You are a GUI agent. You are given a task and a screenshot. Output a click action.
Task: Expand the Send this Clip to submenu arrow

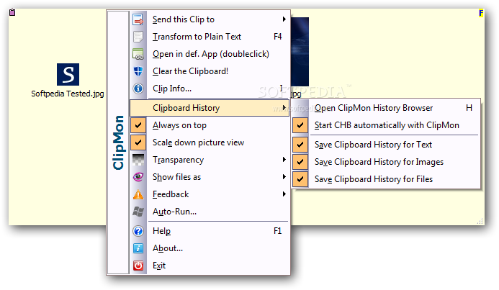pos(284,19)
